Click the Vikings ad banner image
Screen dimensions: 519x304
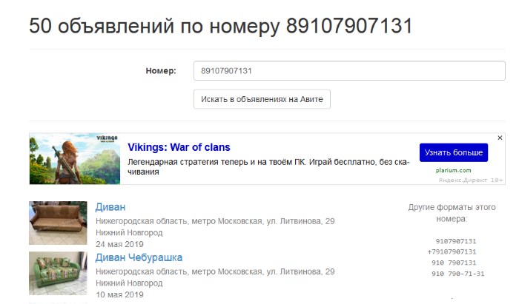(x=75, y=159)
